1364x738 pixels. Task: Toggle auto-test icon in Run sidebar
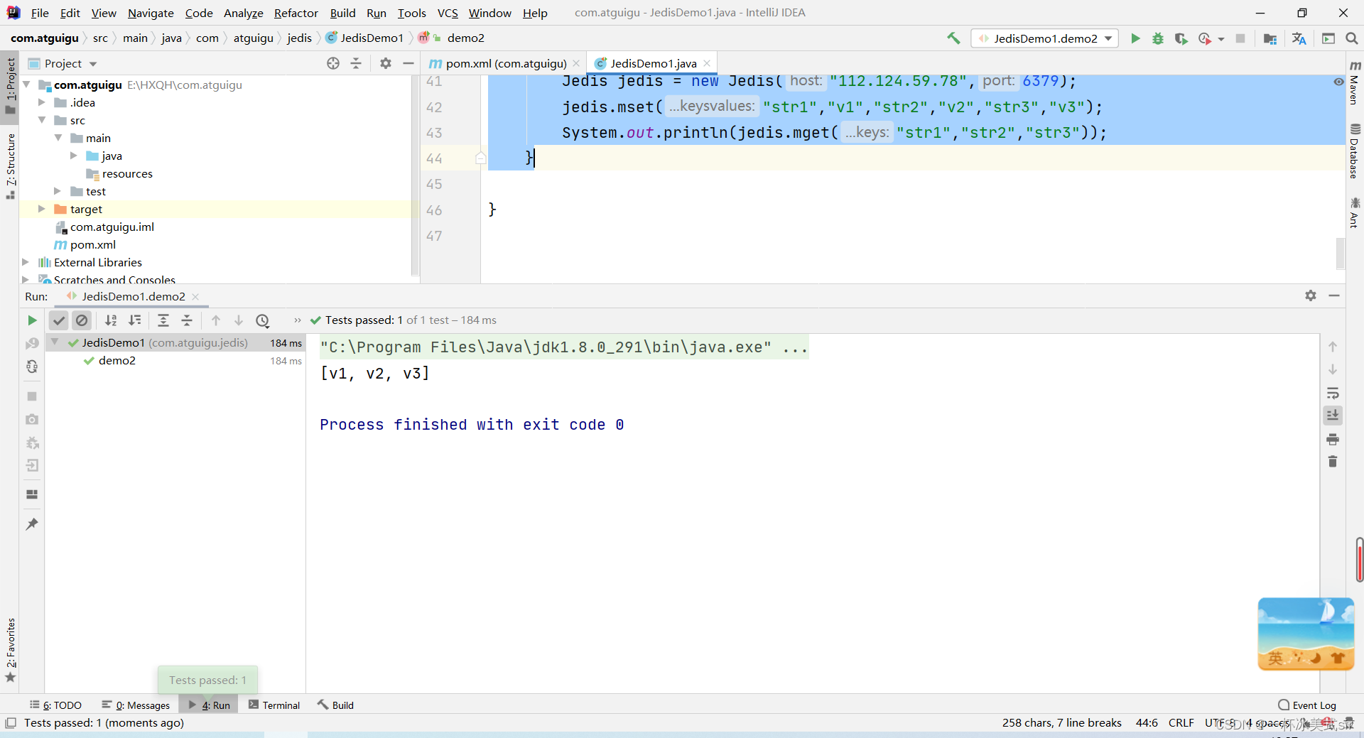pos(32,367)
